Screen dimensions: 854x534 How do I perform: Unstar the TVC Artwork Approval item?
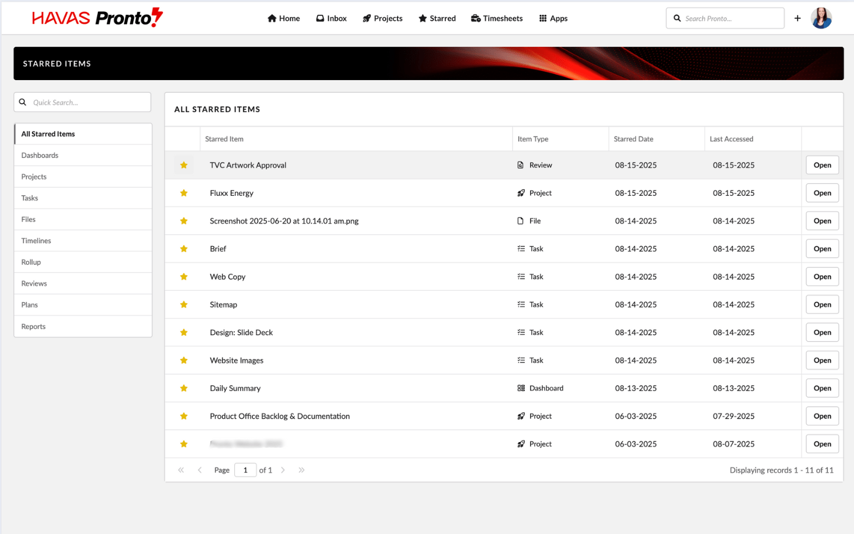184,166
